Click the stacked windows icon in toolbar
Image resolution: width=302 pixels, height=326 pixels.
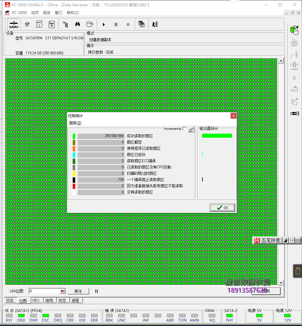141,24
